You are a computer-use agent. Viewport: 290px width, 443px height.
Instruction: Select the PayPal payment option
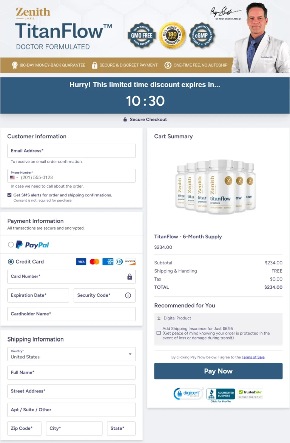(x=11, y=245)
